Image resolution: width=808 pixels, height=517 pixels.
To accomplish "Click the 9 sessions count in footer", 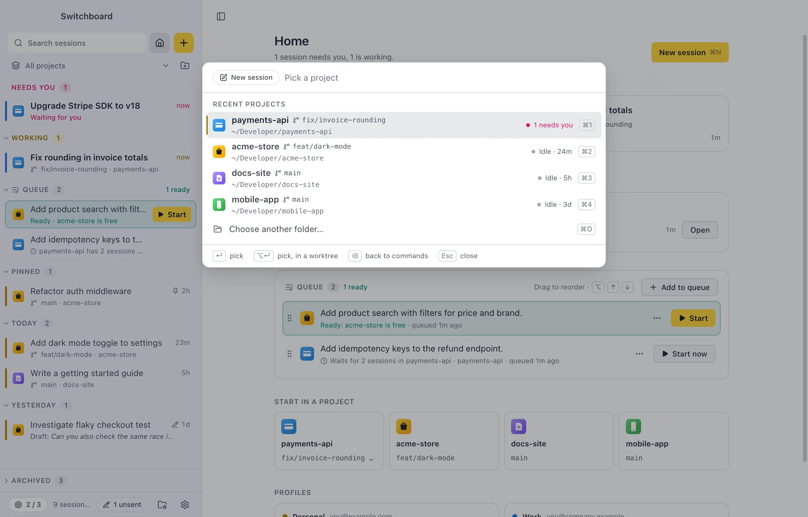I will tap(72, 505).
